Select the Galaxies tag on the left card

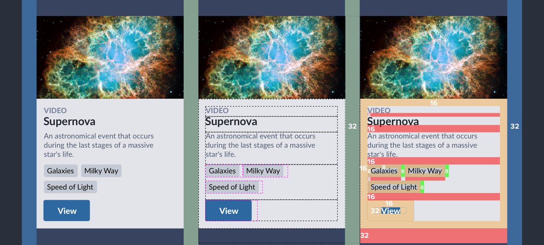[x=60, y=171]
